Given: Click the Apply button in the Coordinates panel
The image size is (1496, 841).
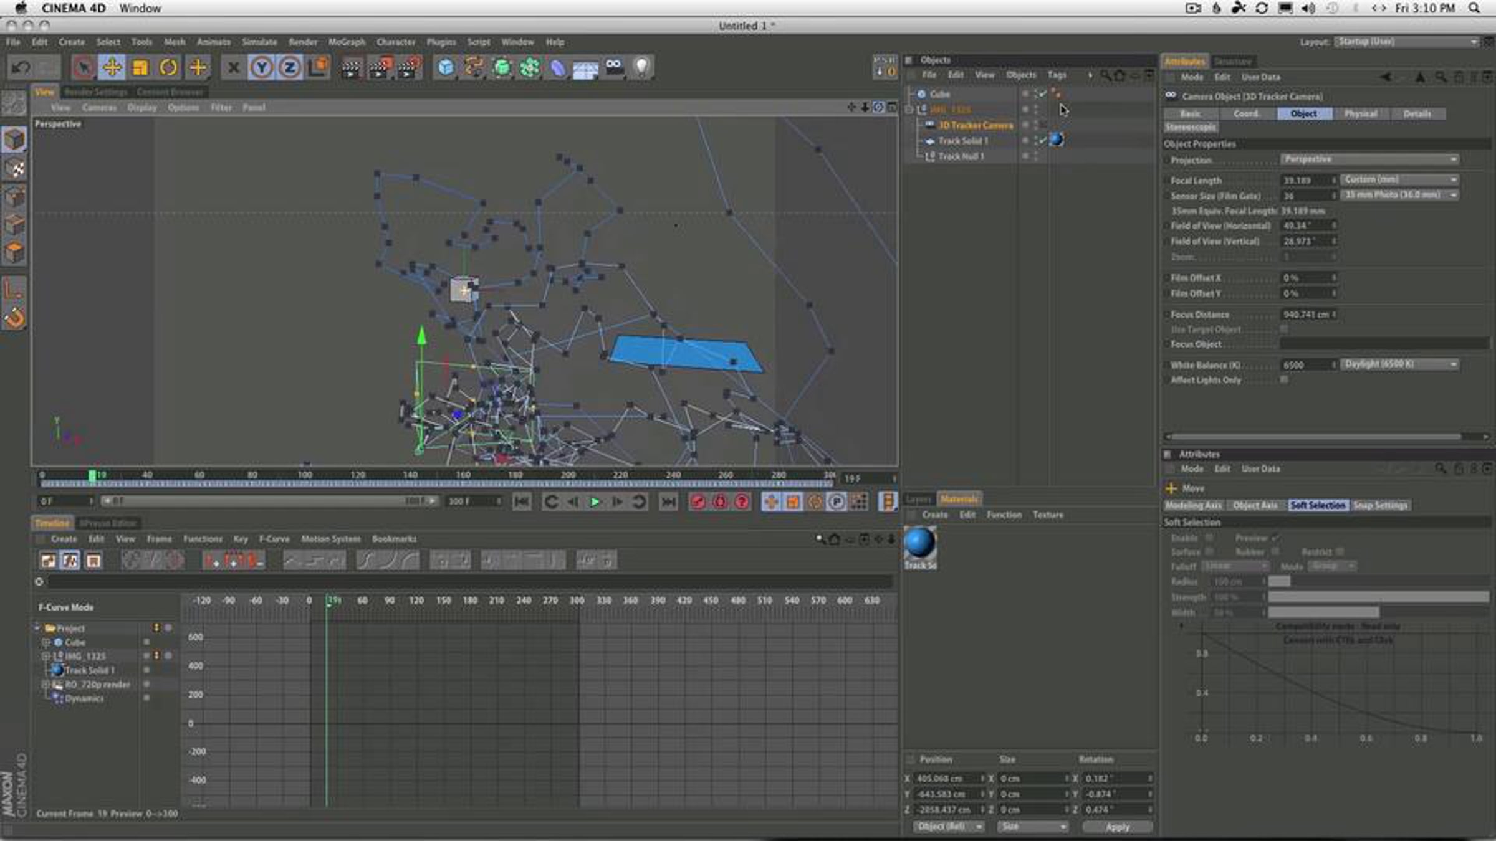Looking at the screenshot, I should click(1117, 827).
